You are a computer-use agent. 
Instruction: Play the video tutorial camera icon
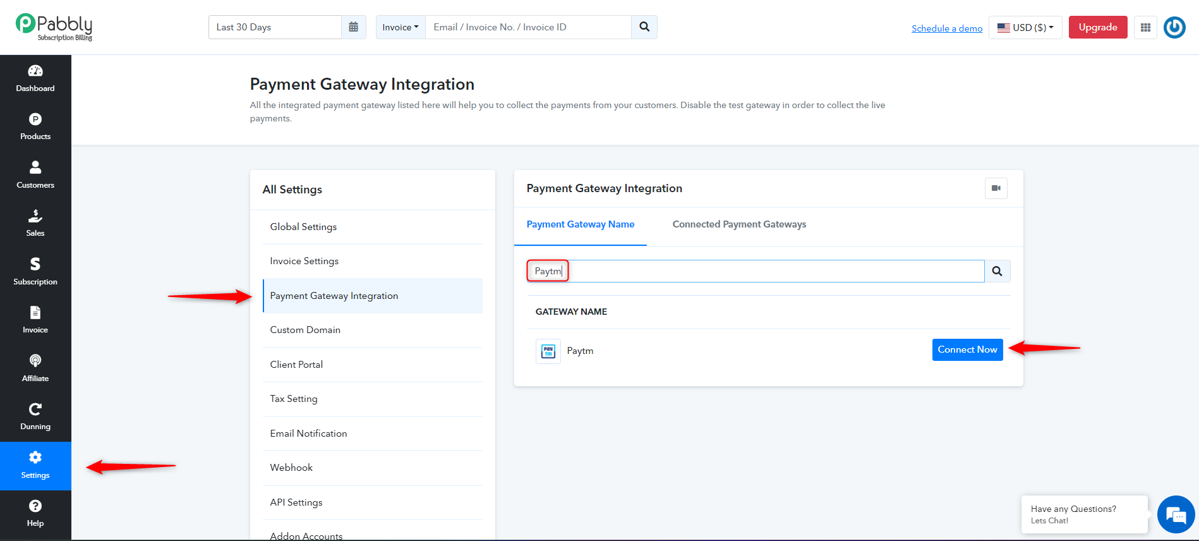click(x=996, y=188)
